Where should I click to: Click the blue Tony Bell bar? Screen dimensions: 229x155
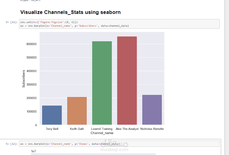[52, 115]
